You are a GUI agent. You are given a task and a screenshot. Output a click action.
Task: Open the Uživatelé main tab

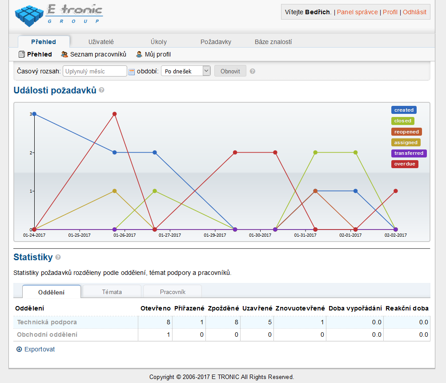point(101,42)
